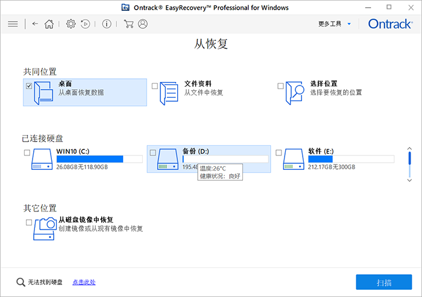The width and height of the screenshot is (422, 297).
Task: Check the 备份 (D:) drive checkbox
Action: [153, 153]
